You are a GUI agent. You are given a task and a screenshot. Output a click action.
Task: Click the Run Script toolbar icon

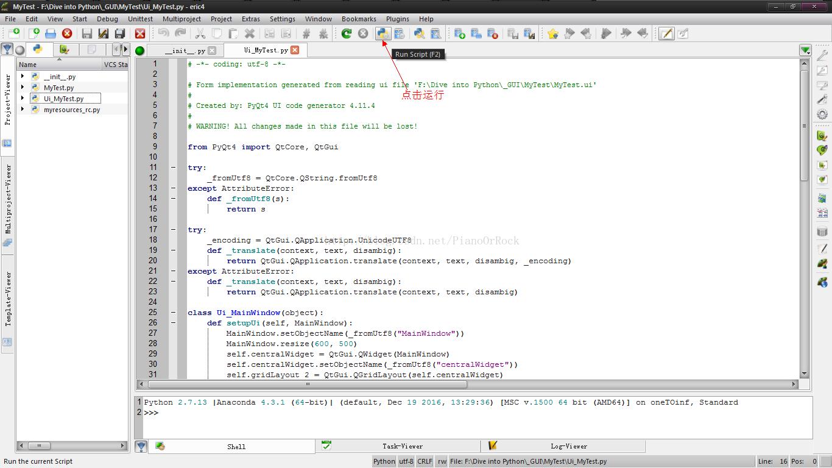[x=383, y=34]
